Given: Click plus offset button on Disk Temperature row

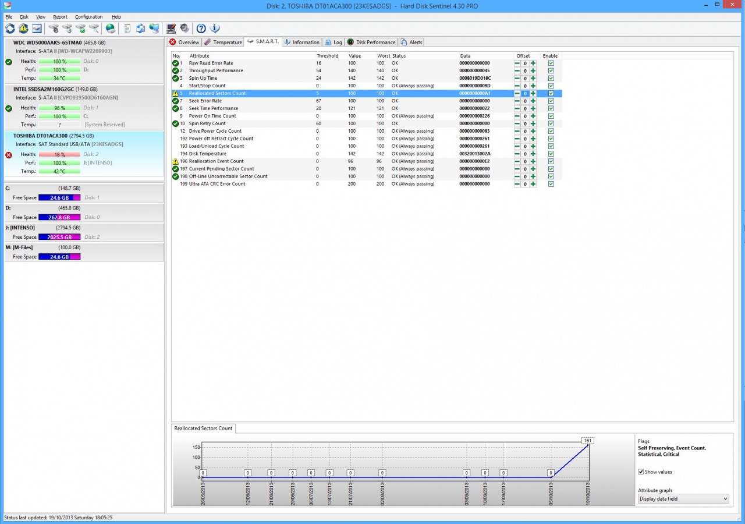Looking at the screenshot, I should click(x=533, y=154).
